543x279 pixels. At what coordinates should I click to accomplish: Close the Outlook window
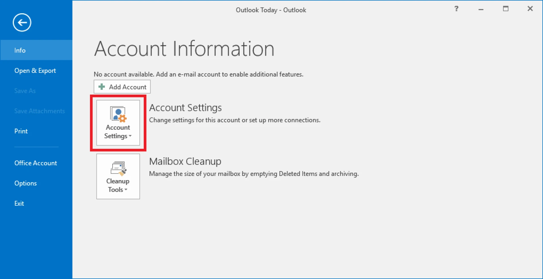(x=530, y=9)
